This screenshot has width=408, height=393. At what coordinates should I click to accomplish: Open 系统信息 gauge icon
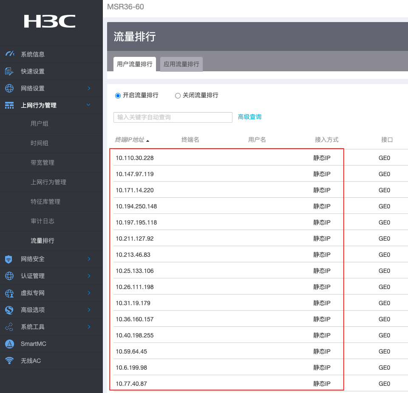[x=10, y=54]
